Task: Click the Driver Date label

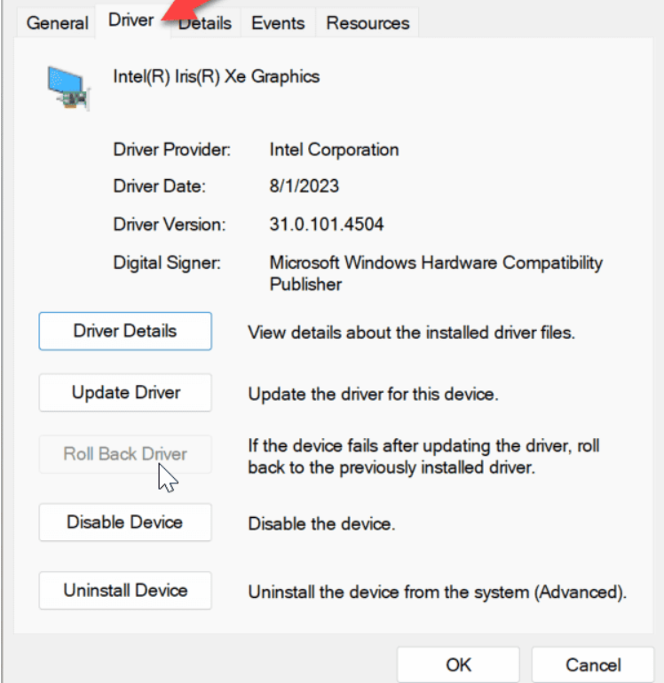Action: pos(159,186)
